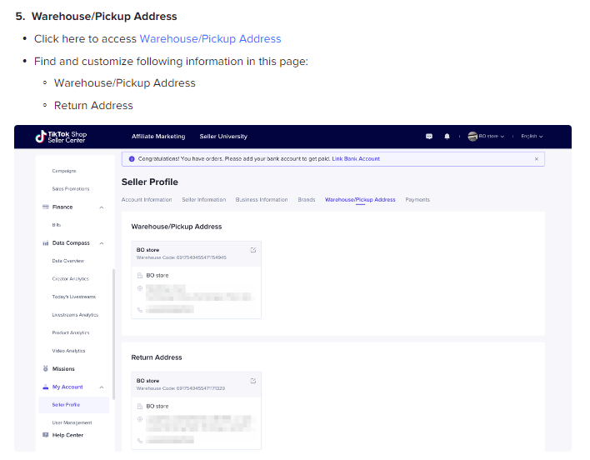Collapse the My Account sidebar section
Screen dimensions: 590x460
[102, 387]
